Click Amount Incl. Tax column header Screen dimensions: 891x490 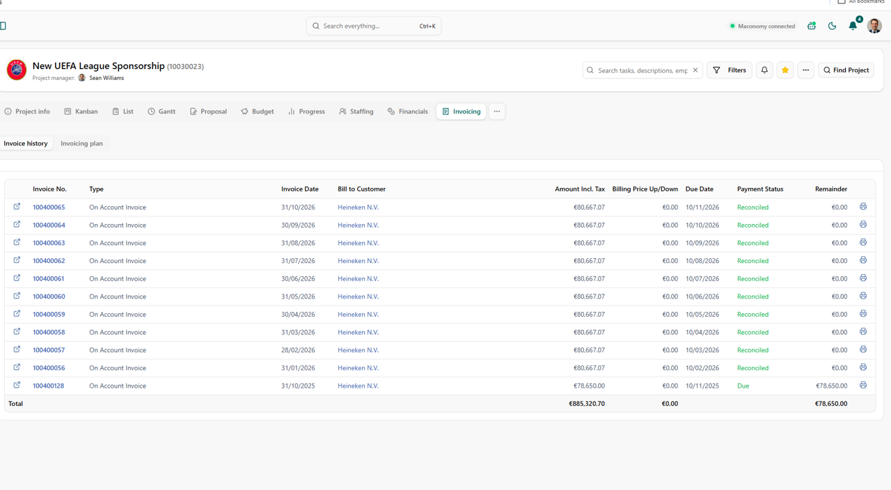pos(580,189)
